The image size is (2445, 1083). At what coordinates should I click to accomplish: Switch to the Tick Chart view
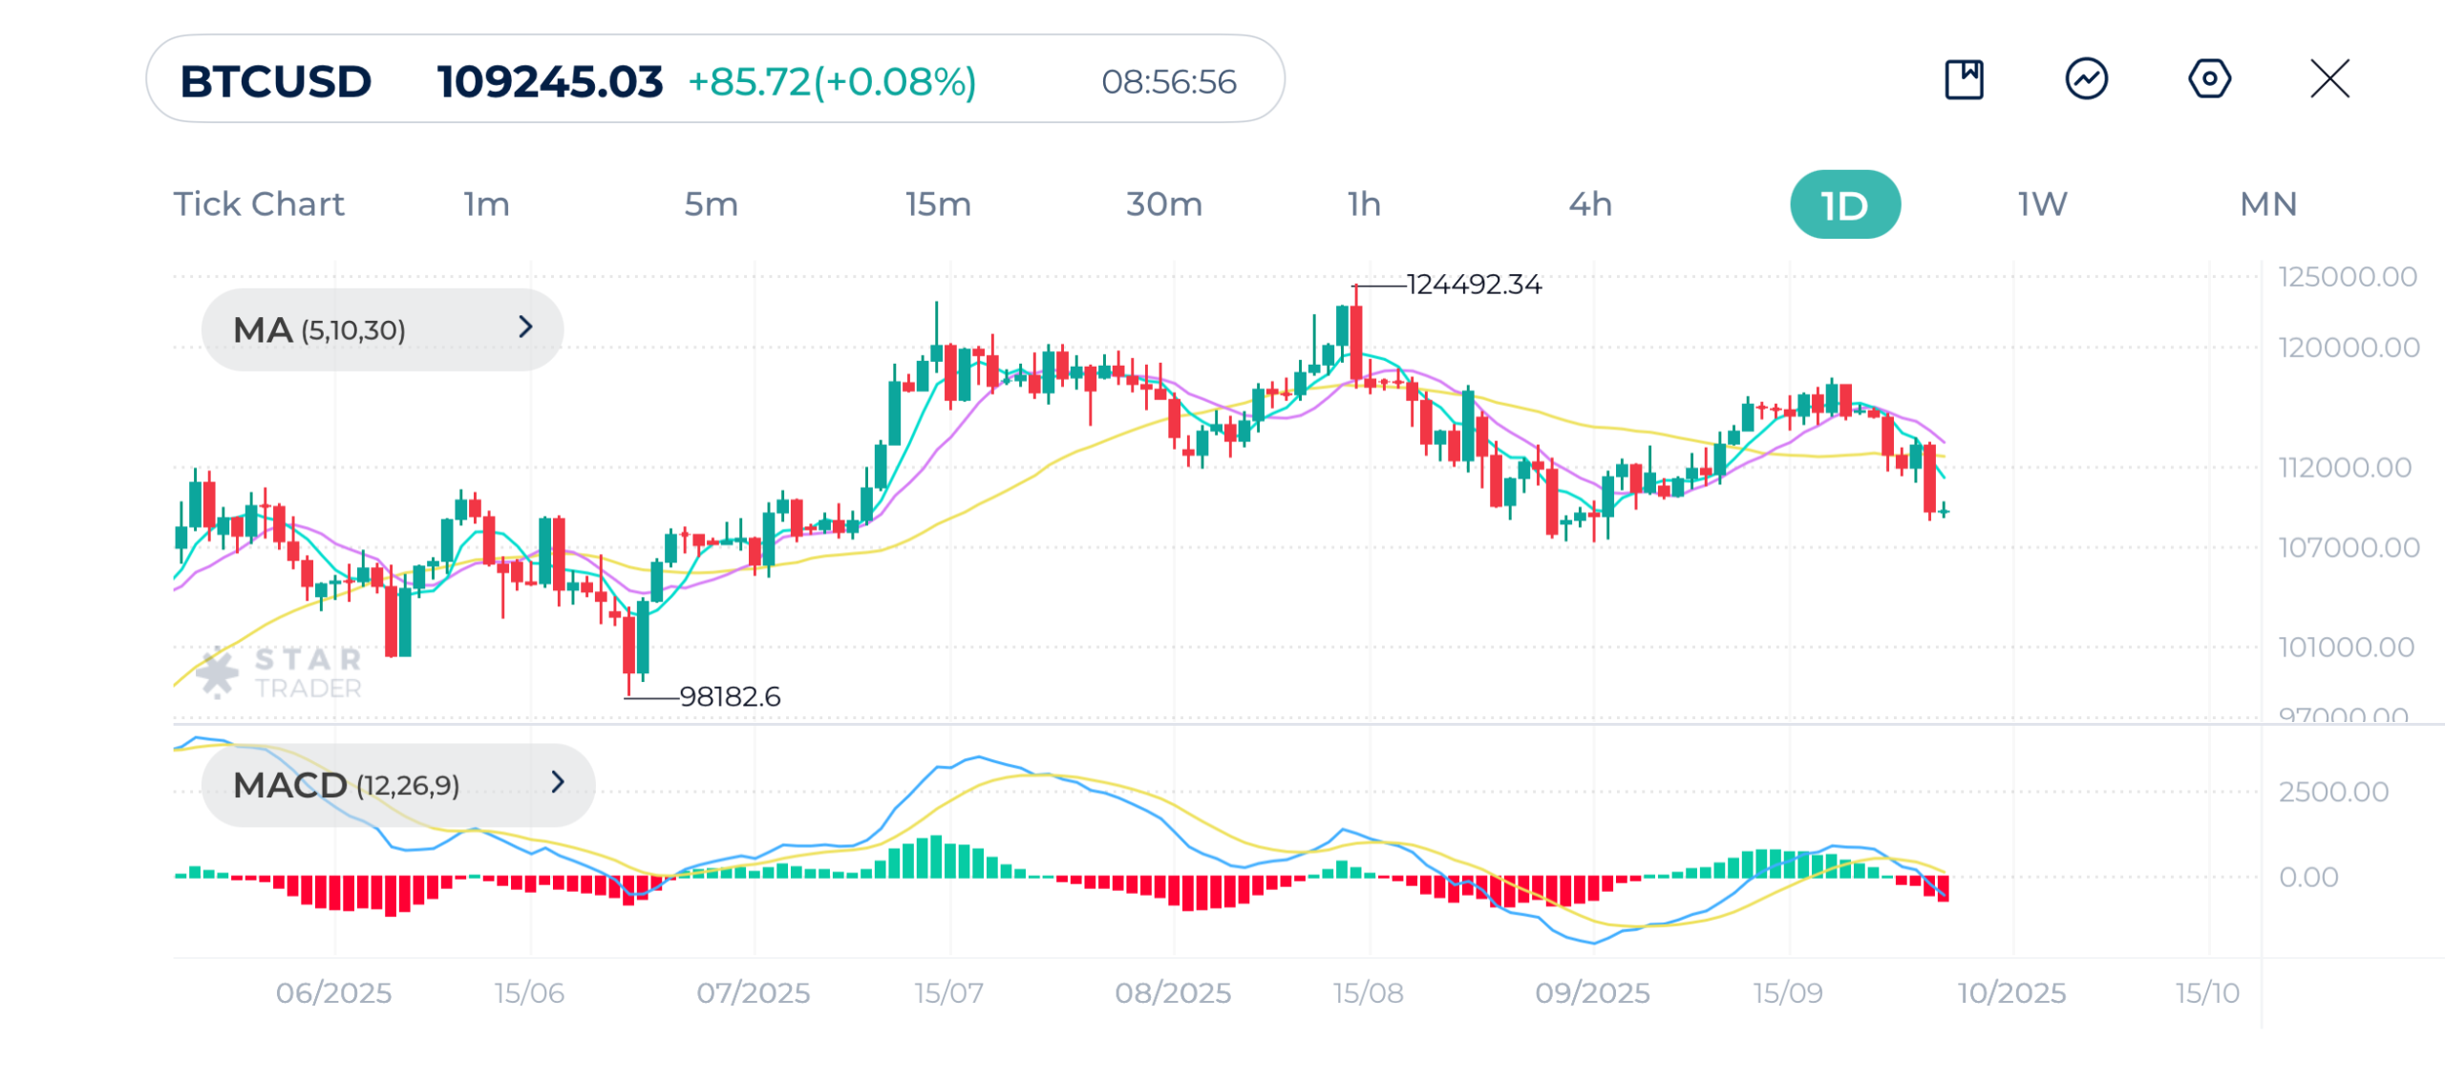(x=259, y=204)
